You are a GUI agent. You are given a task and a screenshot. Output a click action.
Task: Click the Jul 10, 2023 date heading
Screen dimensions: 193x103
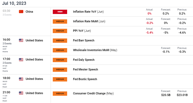click(14, 3)
